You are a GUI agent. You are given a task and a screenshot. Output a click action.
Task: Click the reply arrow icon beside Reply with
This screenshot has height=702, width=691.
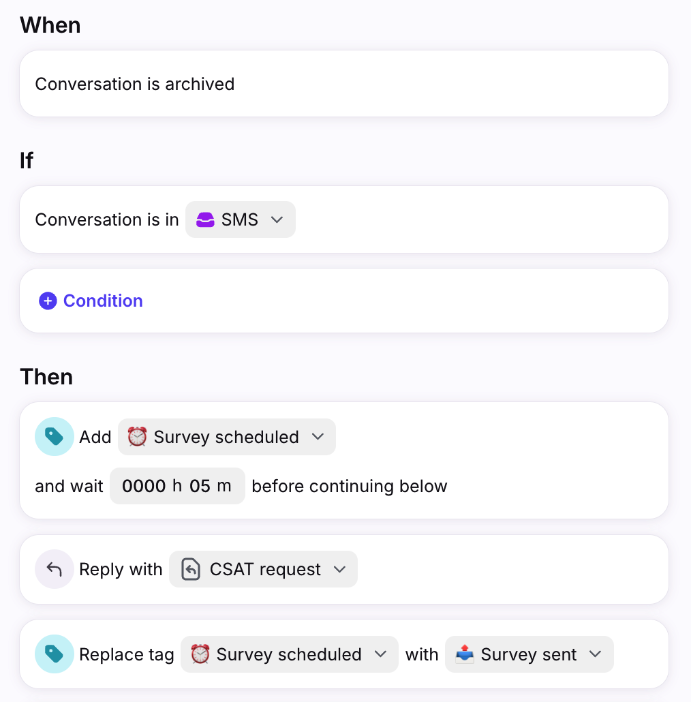point(55,569)
